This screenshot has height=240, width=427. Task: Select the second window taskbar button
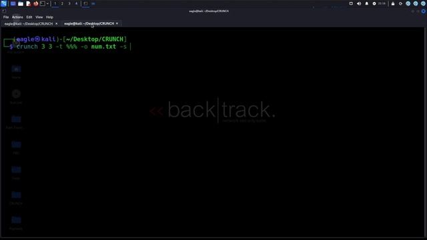[93, 3]
